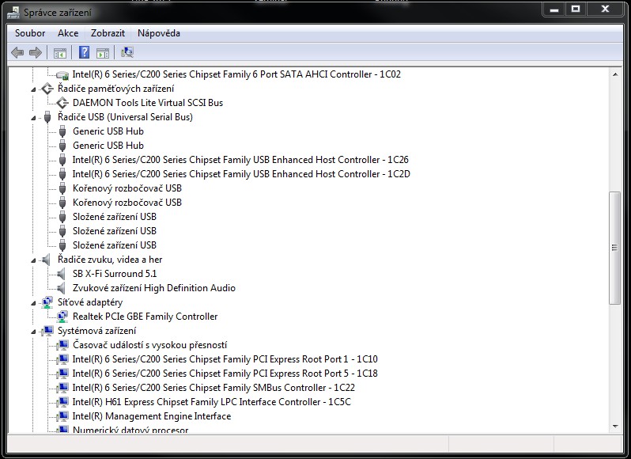The width and height of the screenshot is (631, 459).
Task: Select Intel(R) Management Engine Interface device
Action: point(151,416)
